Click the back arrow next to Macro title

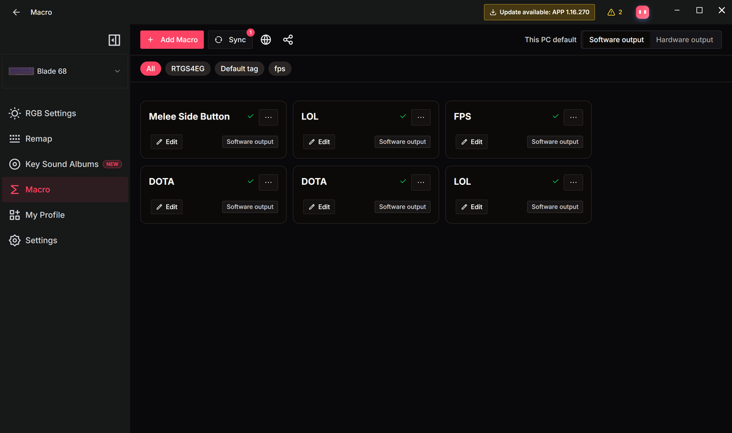(x=16, y=12)
